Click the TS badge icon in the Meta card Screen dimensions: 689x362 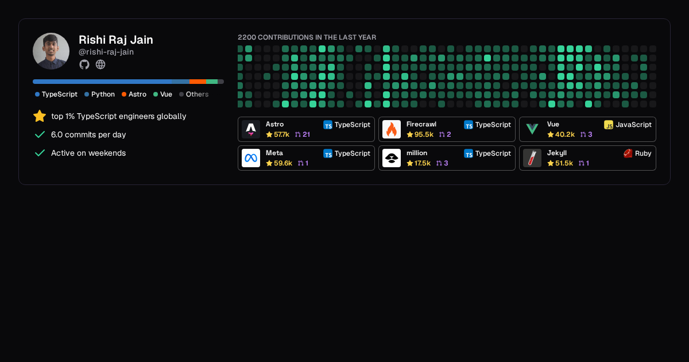point(328,153)
